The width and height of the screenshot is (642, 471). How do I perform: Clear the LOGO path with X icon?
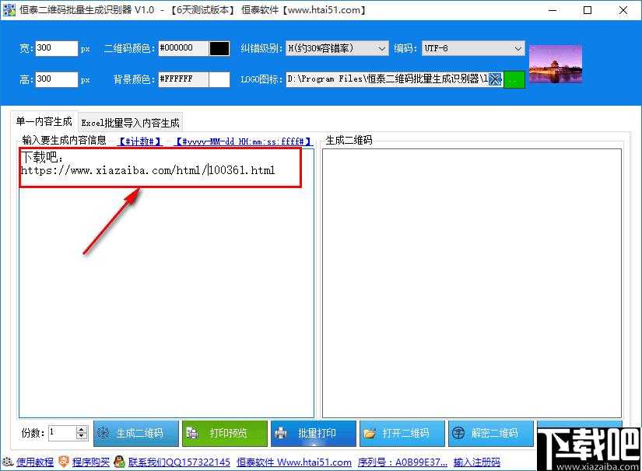(495, 79)
